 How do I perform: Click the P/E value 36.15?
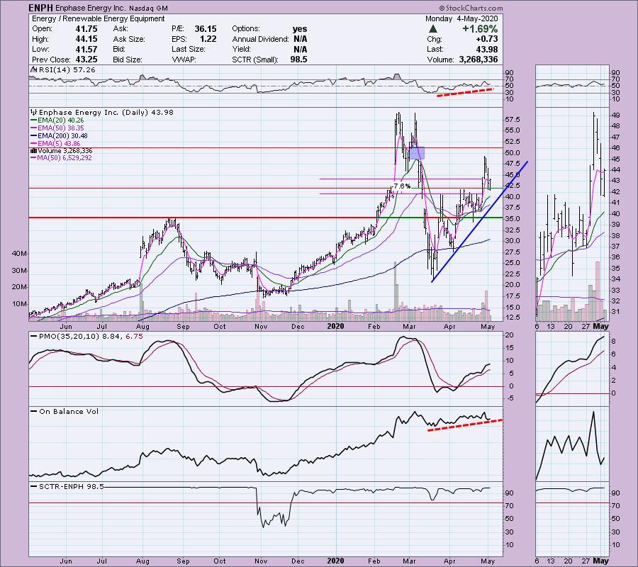(206, 29)
